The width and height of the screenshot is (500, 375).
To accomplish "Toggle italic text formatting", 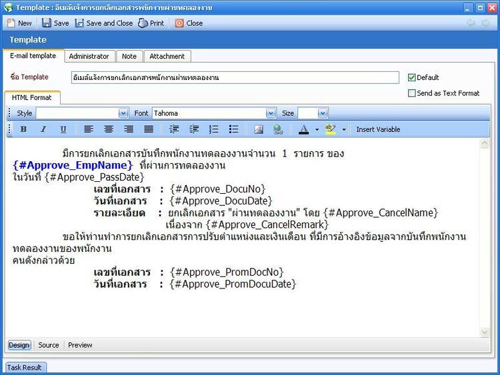I will (43, 129).
